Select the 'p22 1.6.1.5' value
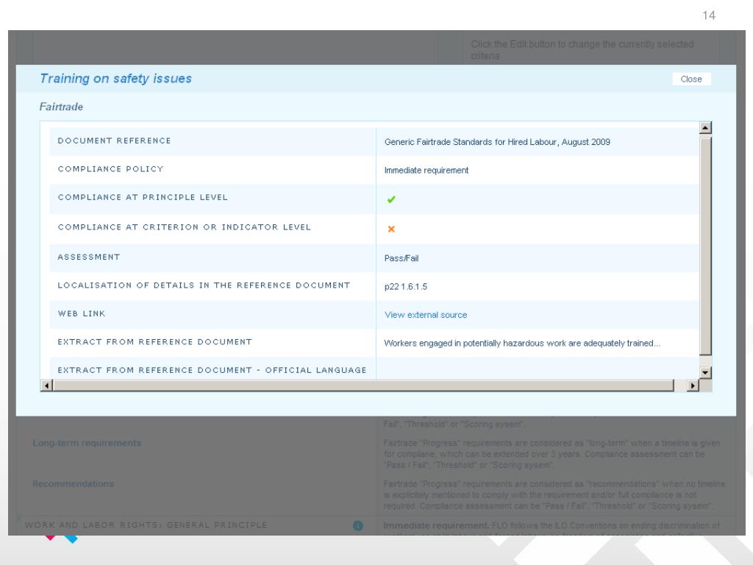Image resolution: width=753 pixels, height=565 pixels. coord(406,286)
